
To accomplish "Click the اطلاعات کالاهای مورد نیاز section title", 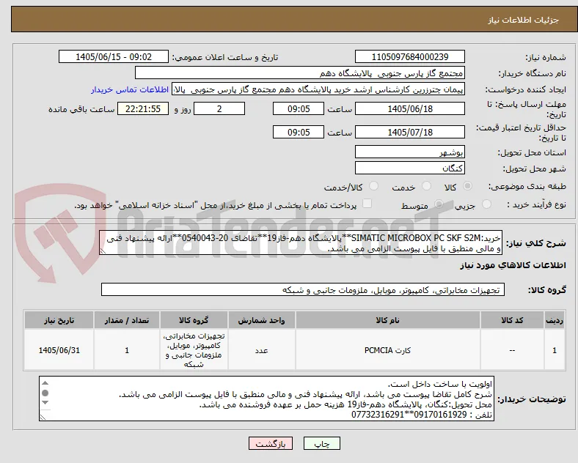I will pyautogui.click(x=513, y=265).
